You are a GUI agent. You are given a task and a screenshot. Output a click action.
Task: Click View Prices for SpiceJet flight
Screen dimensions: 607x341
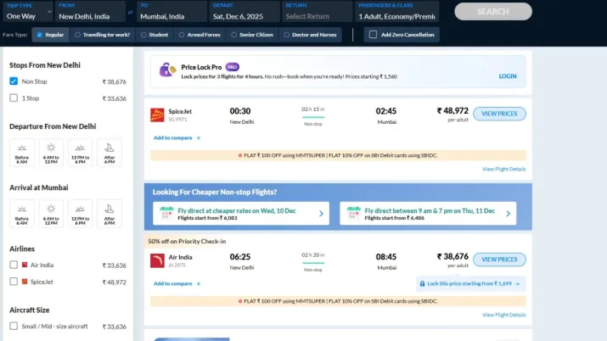[x=499, y=114]
